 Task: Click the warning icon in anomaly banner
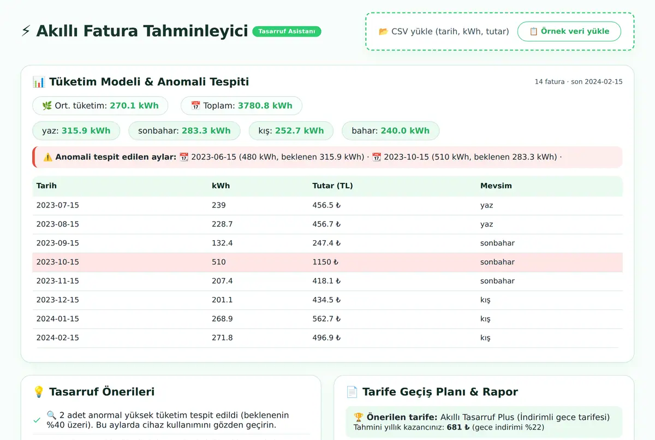click(48, 157)
